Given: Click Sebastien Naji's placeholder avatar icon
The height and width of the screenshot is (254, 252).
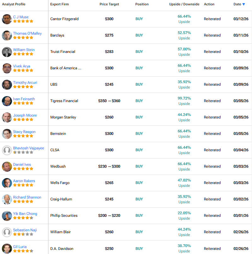Looking at the screenshot, I should click(x=7, y=232).
